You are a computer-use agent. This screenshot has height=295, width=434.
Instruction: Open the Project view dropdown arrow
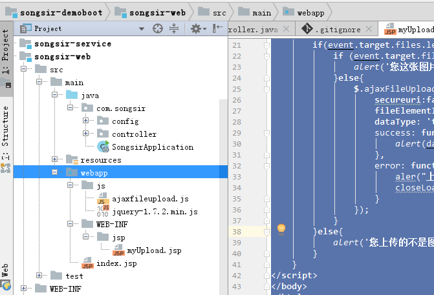coord(142,29)
